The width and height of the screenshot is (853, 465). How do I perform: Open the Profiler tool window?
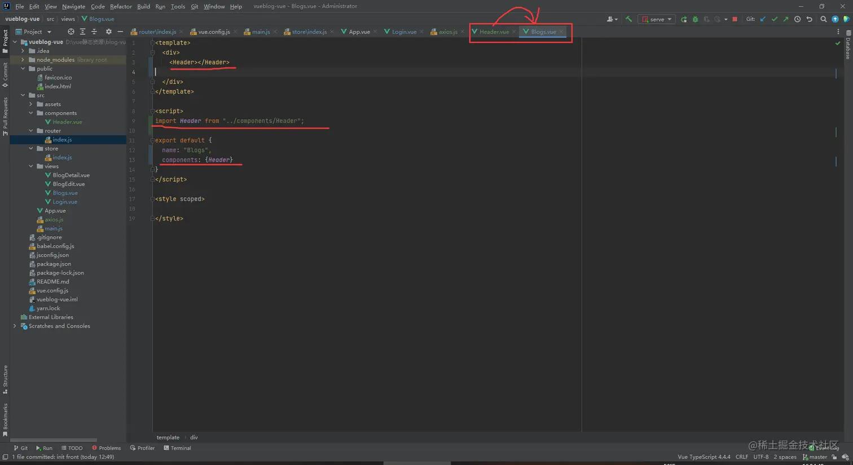click(142, 448)
